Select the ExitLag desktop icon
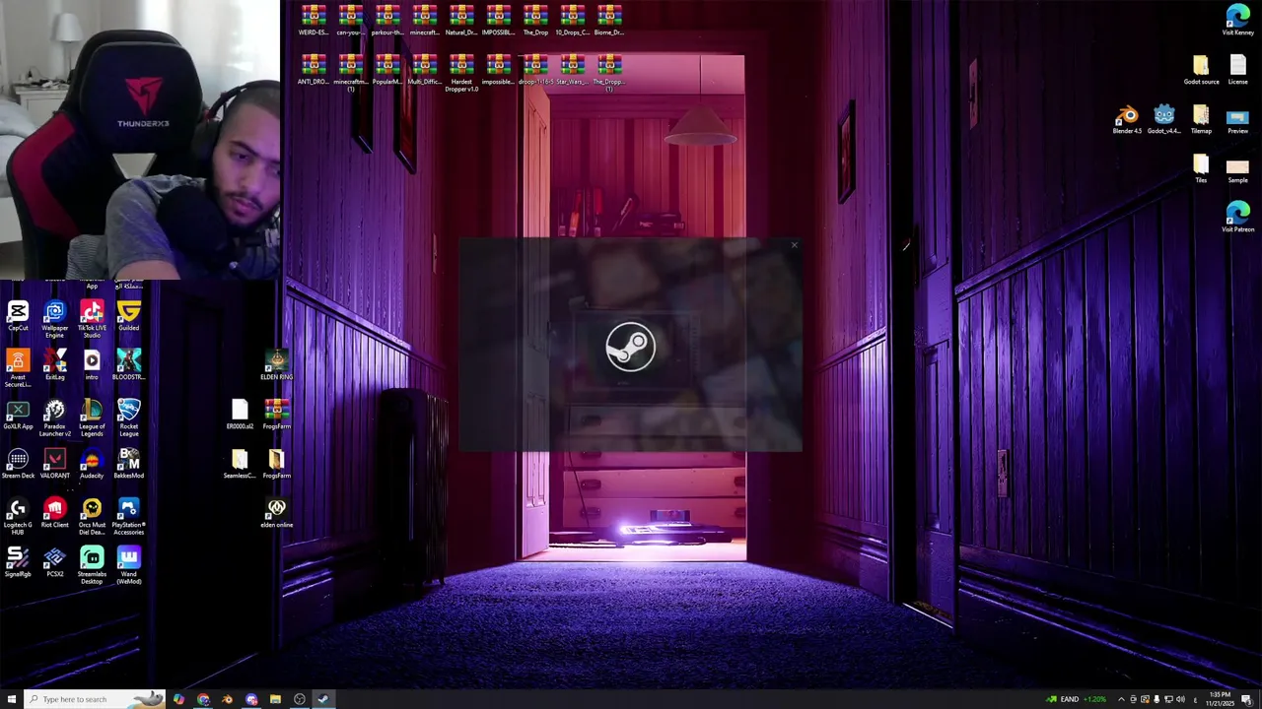1262x709 pixels. [x=54, y=366]
